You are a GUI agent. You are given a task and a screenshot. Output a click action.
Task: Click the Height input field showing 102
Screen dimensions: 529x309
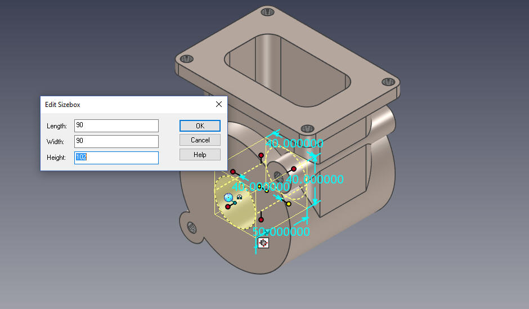(x=116, y=158)
